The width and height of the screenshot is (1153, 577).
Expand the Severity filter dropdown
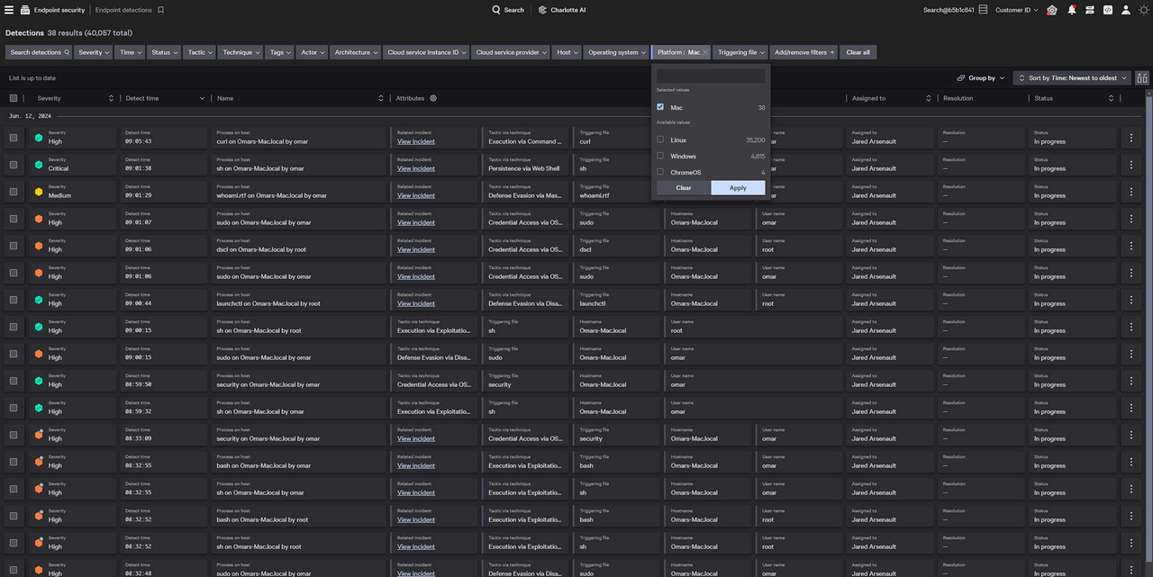coord(94,52)
